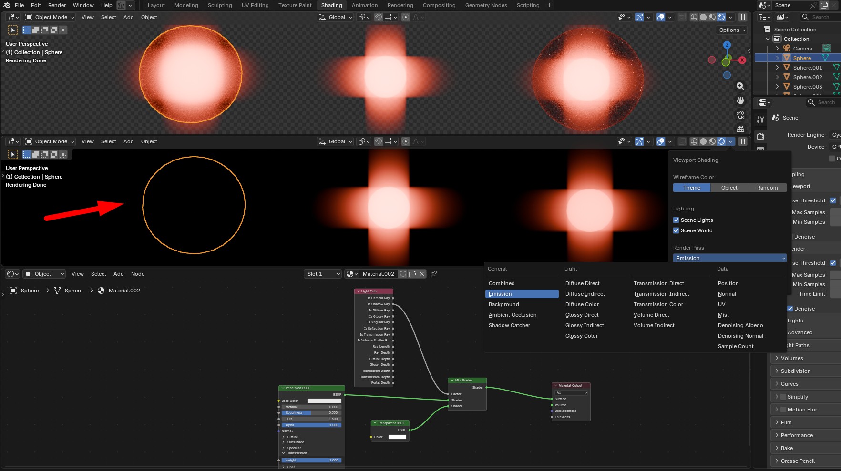The image size is (841, 471).
Task: Select solid shading in top viewport header
Action: click(703, 17)
